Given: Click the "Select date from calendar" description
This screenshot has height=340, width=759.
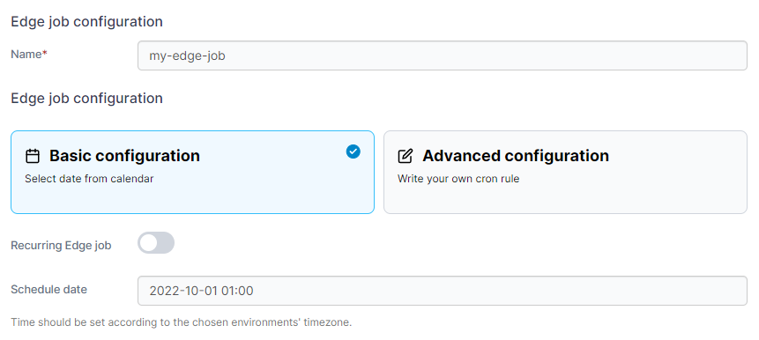Looking at the screenshot, I should click(x=89, y=179).
